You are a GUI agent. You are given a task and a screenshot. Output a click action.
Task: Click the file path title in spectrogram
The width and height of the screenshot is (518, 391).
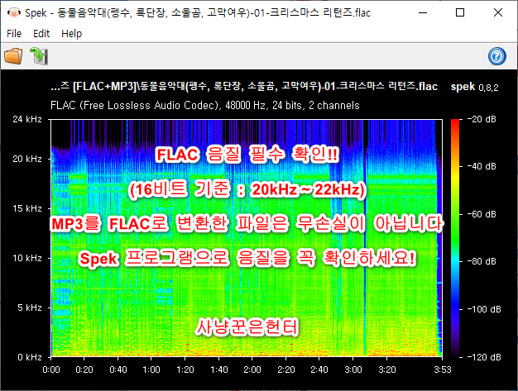(244, 87)
